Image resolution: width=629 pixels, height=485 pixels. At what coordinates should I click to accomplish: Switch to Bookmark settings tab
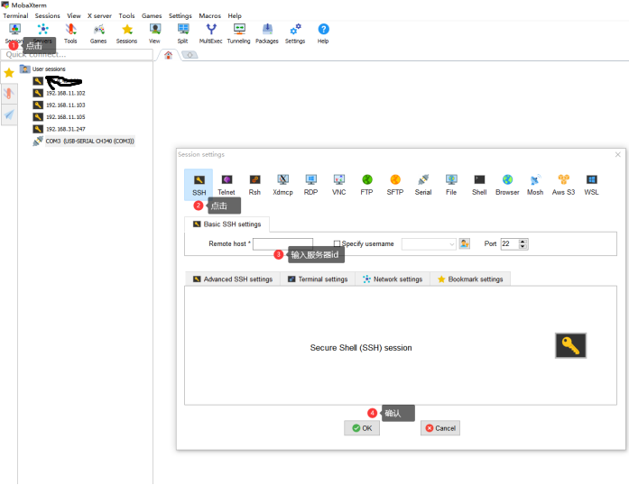point(470,279)
